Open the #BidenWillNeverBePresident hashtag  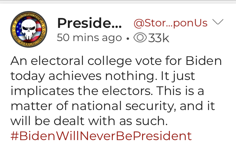(101, 136)
